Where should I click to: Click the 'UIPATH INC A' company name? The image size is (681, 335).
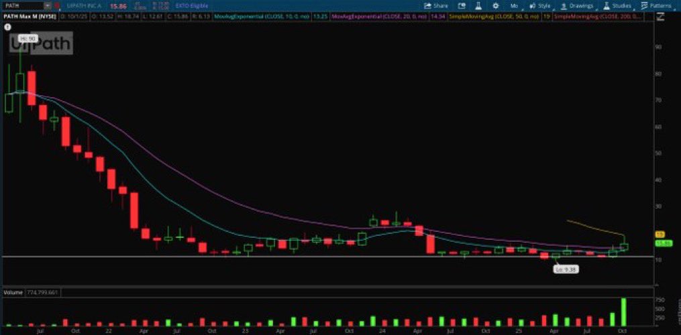tap(86, 6)
